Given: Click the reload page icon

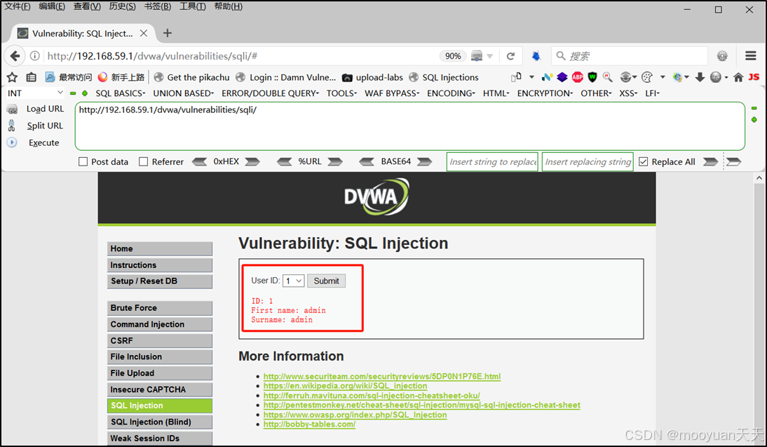Looking at the screenshot, I should pyautogui.click(x=510, y=56).
